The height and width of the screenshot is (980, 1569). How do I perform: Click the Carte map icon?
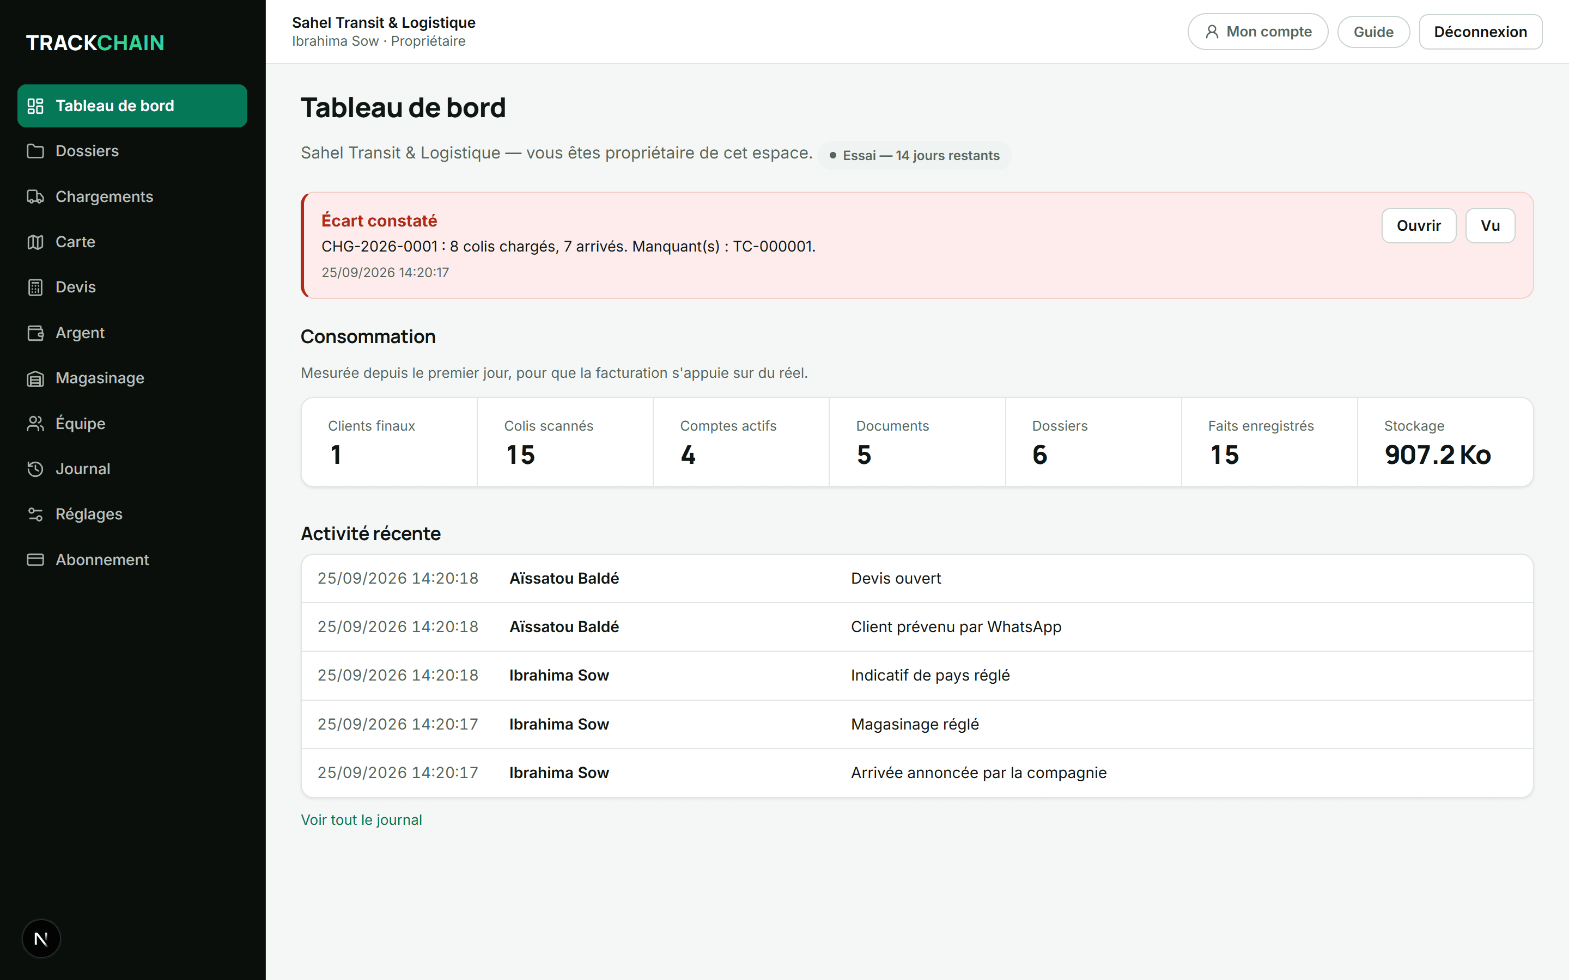35,242
